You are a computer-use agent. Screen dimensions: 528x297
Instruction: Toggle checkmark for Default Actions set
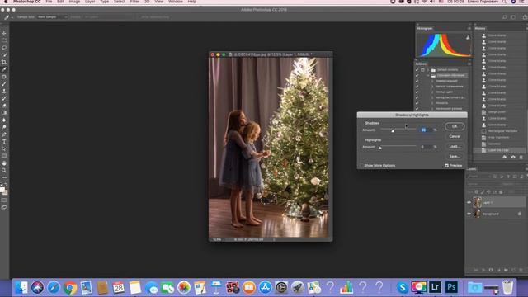pyautogui.click(x=417, y=69)
